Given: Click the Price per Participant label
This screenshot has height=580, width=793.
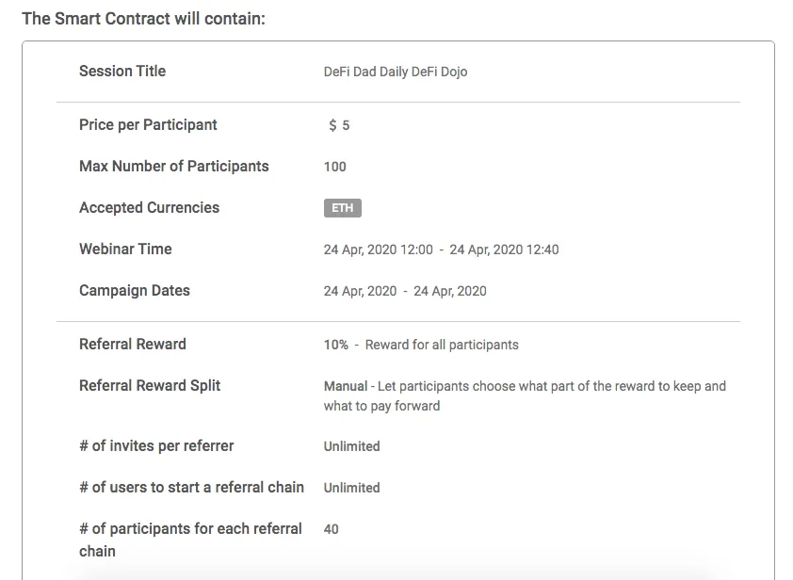Looking at the screenshot, I should [148, 125].
